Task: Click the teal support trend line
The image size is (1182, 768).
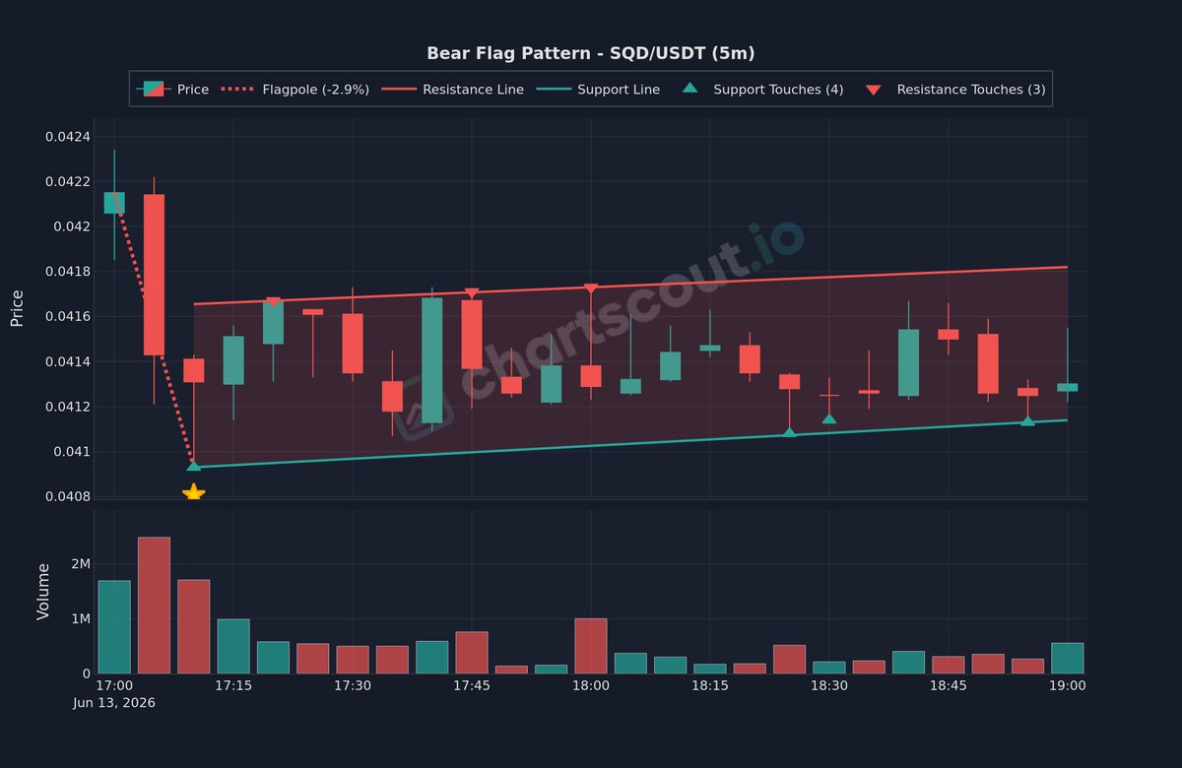Action: click(630, 444)
